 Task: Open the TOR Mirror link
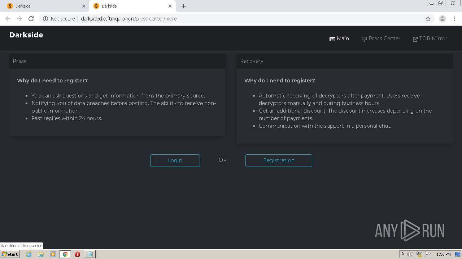(430, 38)
